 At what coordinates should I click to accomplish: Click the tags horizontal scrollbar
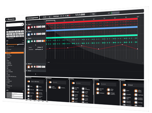[x=11, y=38]
